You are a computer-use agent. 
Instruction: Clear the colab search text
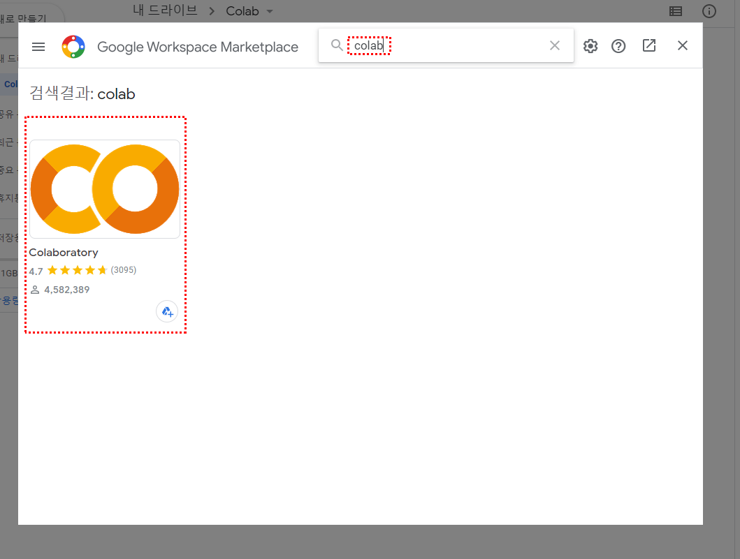555,45
